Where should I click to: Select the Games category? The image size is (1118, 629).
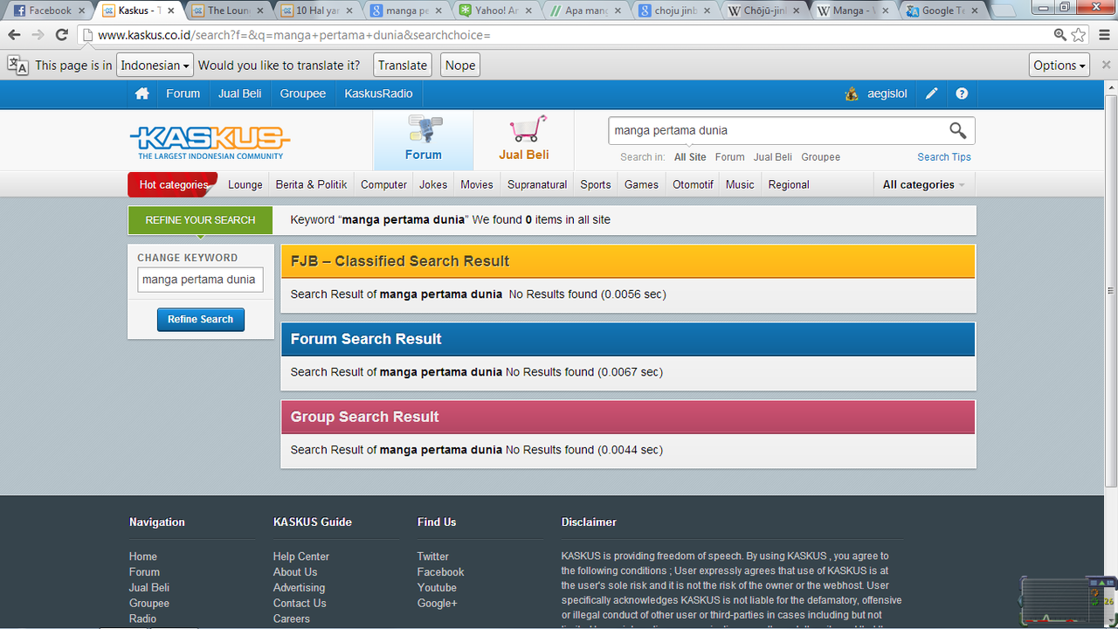tap(641, 184)
